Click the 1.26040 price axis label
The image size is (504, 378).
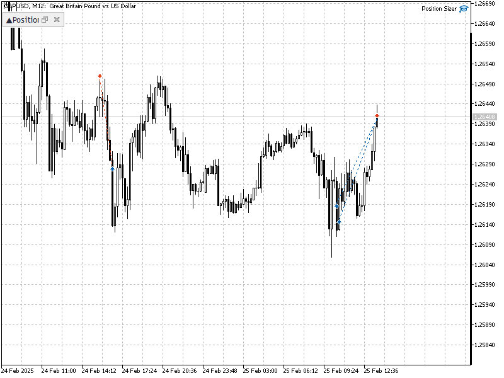pyautogui.click(x=484, y=265)
